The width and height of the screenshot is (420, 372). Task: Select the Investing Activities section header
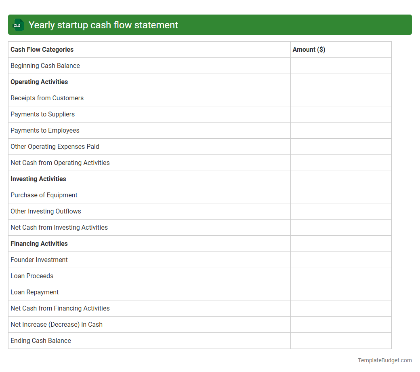(x=38, y=179)
